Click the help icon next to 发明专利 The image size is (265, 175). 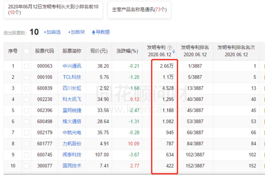coord(170,48)
